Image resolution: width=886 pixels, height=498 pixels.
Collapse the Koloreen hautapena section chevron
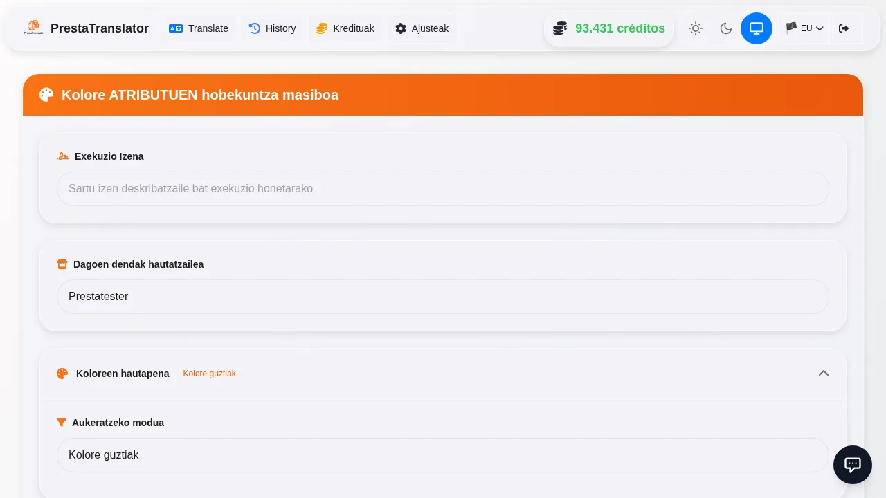coord(824,373)
